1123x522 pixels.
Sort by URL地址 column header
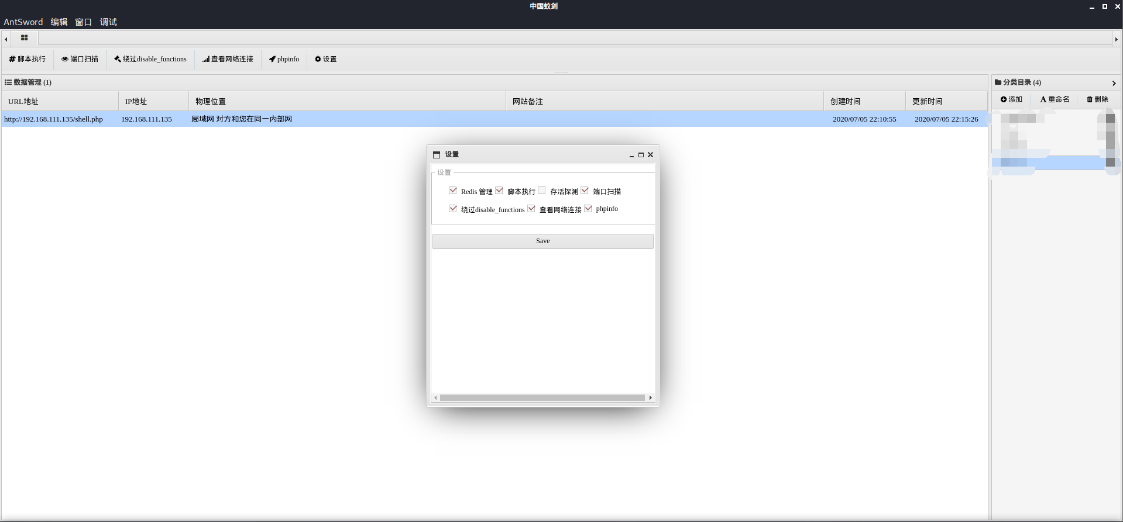pos(60,101)
